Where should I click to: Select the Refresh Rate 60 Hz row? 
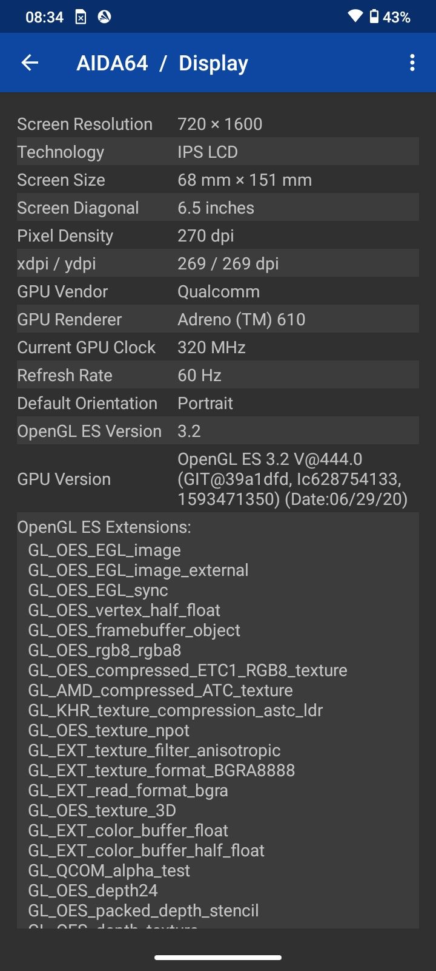tap(218, 375)
